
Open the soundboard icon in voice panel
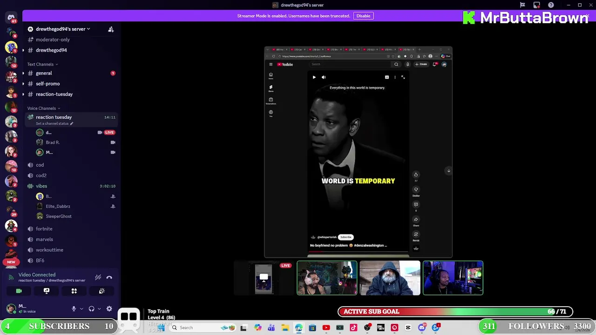pyautogui.click(x=102, y=291)
